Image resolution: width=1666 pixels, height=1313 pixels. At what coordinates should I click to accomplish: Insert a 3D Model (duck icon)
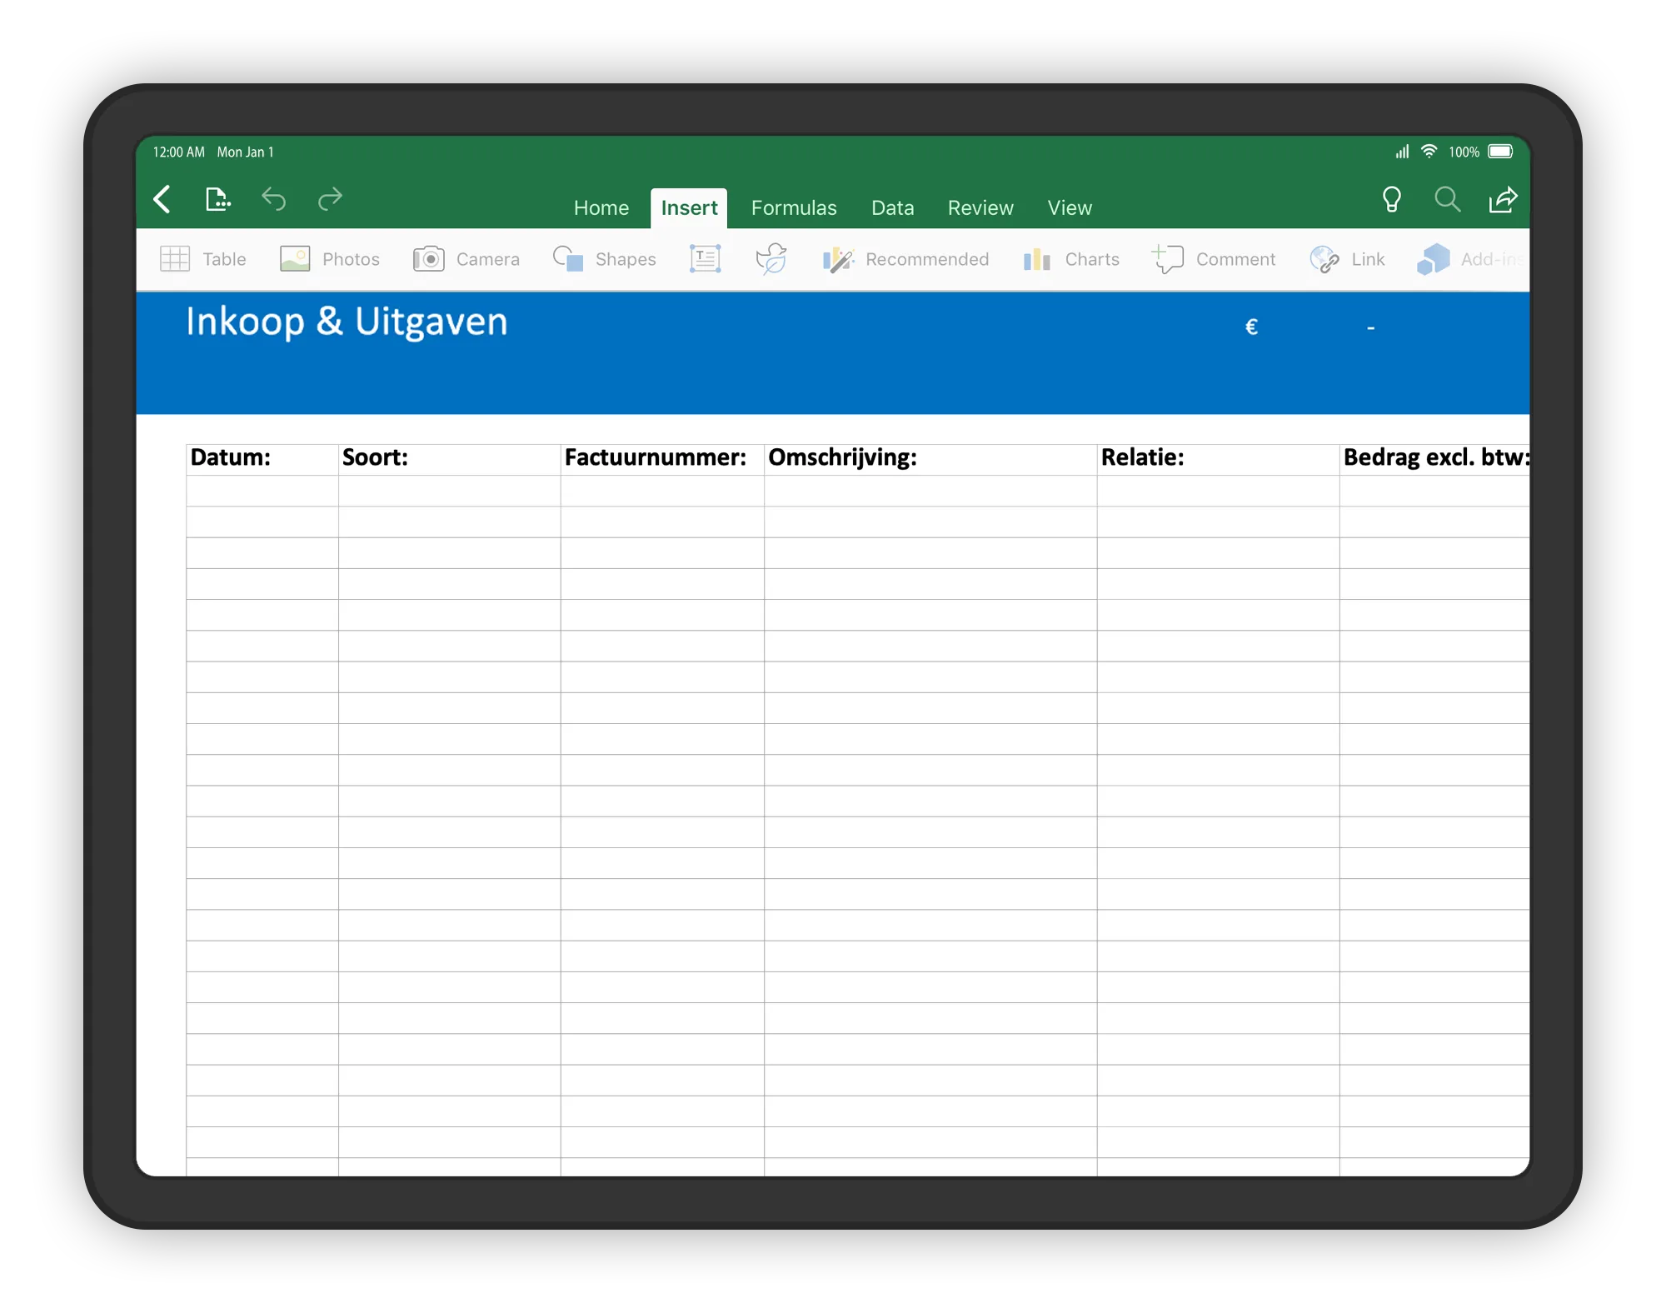coord(771,259)
